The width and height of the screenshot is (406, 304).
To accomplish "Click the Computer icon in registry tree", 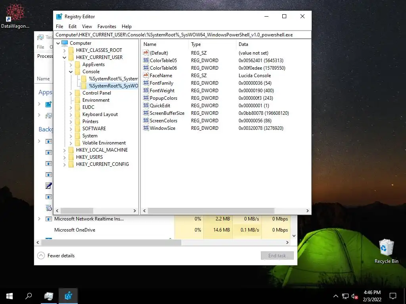I will [x=65, y=43].
